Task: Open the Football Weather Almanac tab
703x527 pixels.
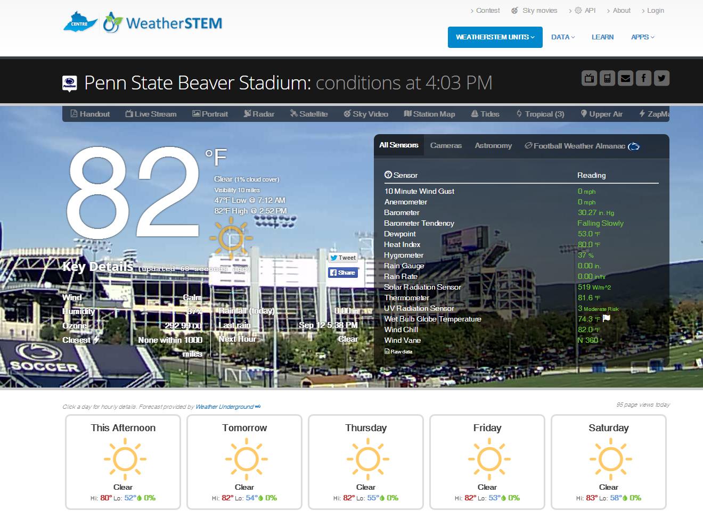Action: coord(582,146)
